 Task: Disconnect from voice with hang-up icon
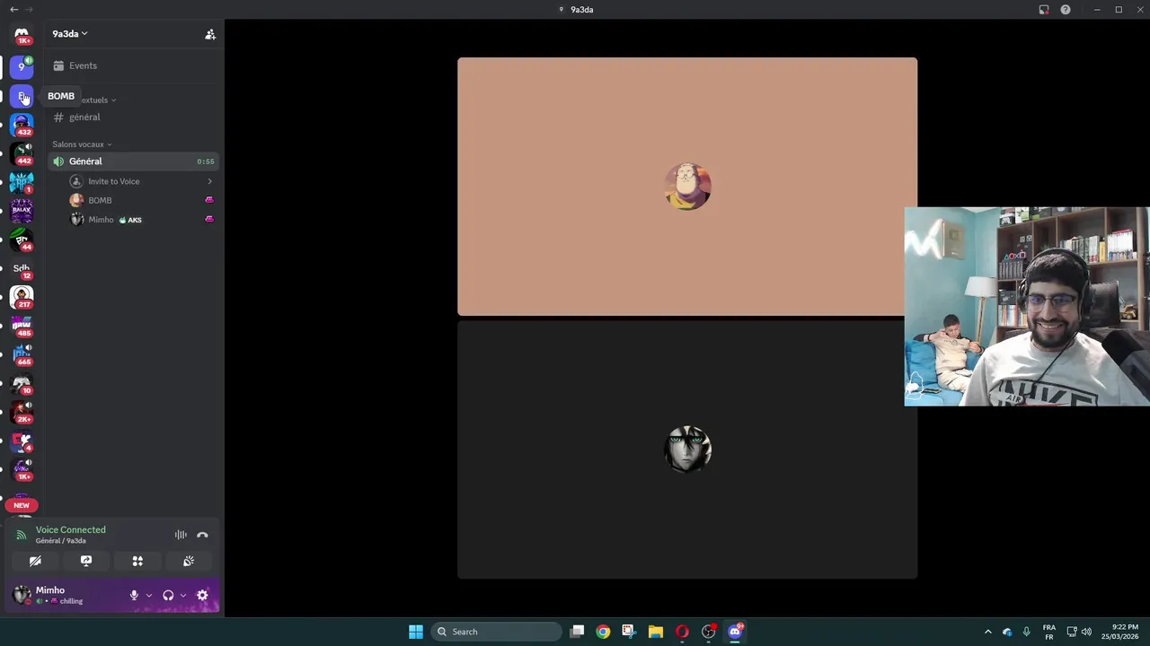pos(202,535)
